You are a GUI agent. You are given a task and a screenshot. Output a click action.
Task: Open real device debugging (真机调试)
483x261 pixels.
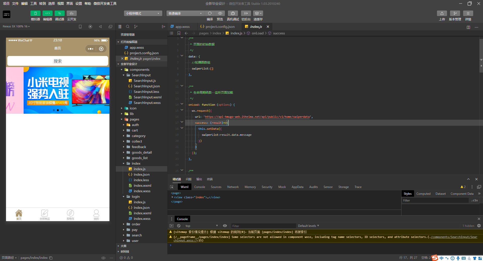[x=233, y=13]
